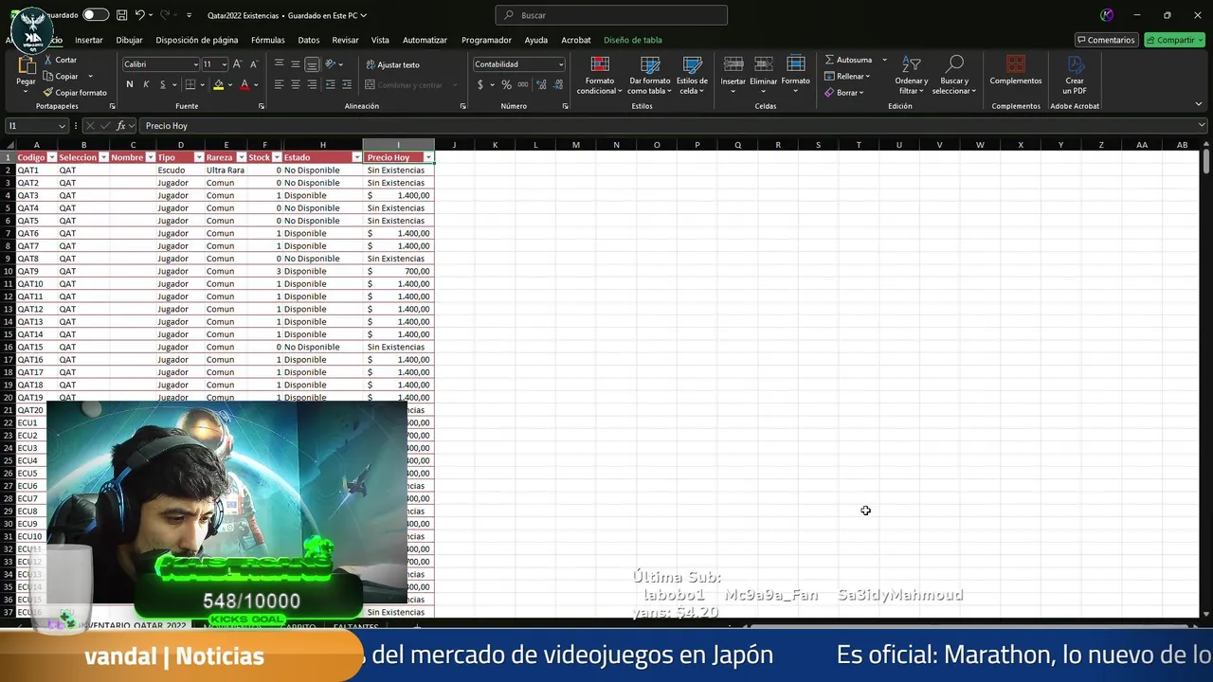The image size is (1213, 682).
Task: Collapse the ribbon with the chevron arrow
Action: point(1199,105)
